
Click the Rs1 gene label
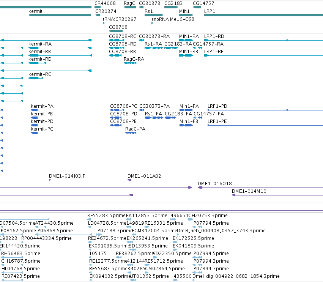click(x=149, y=11)
